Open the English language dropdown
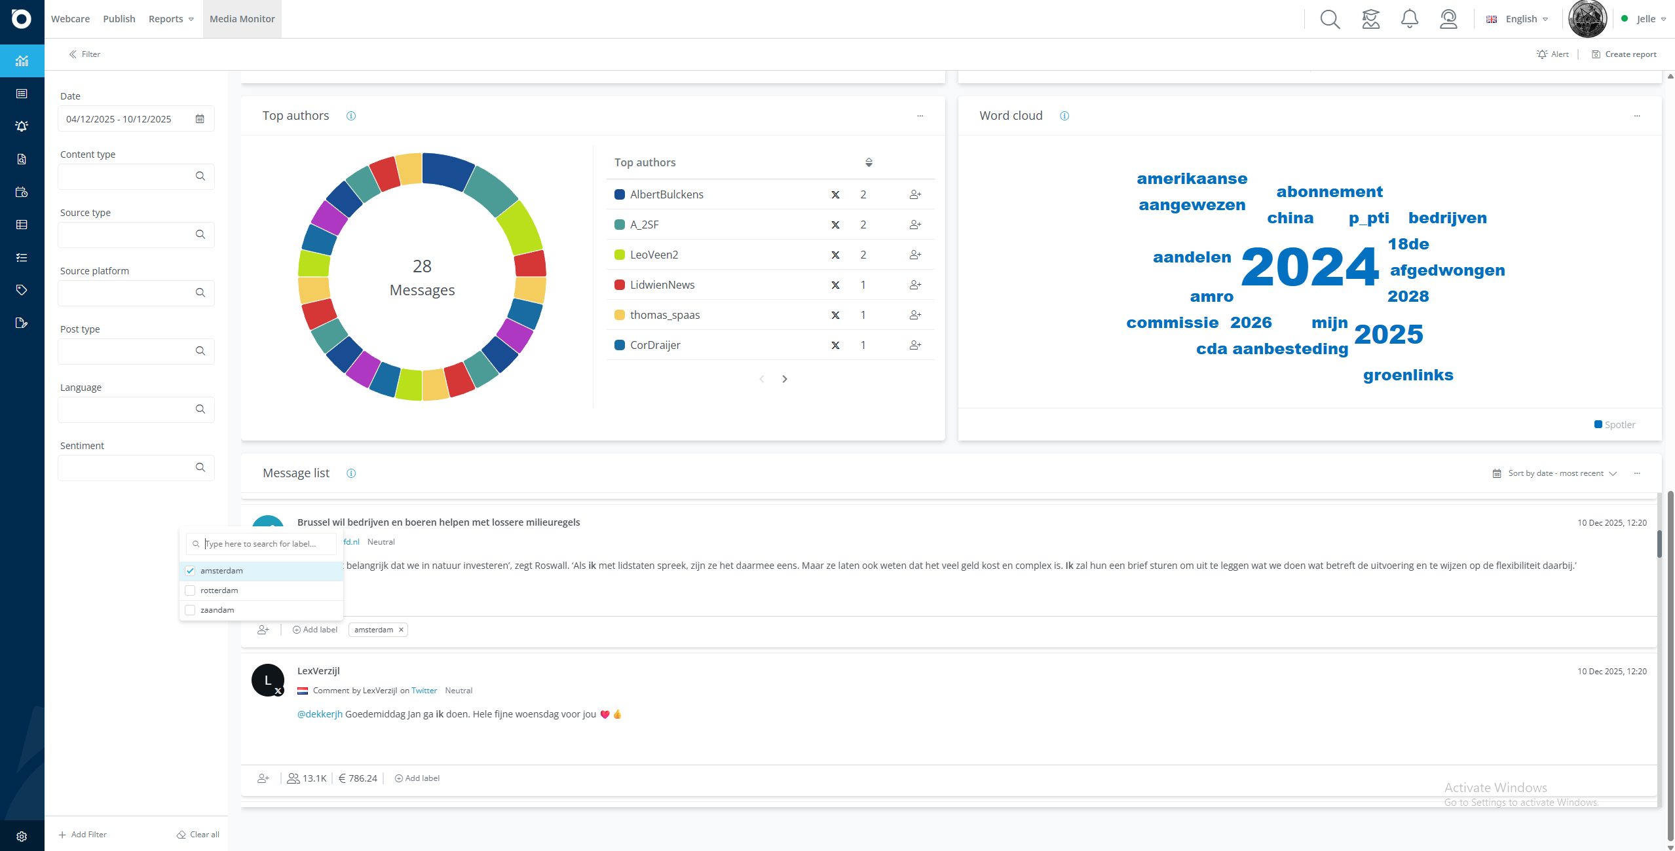The height and width of the screenshot is (851, 1675). coord(1517,19)
